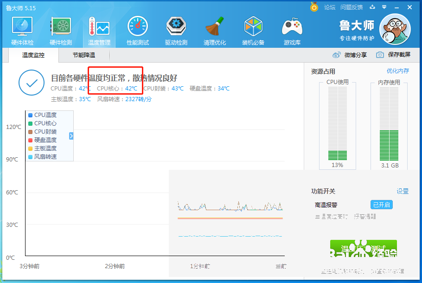Click the gold medal icon
Viewport: 422px width, 283px height.
(314, 7)
